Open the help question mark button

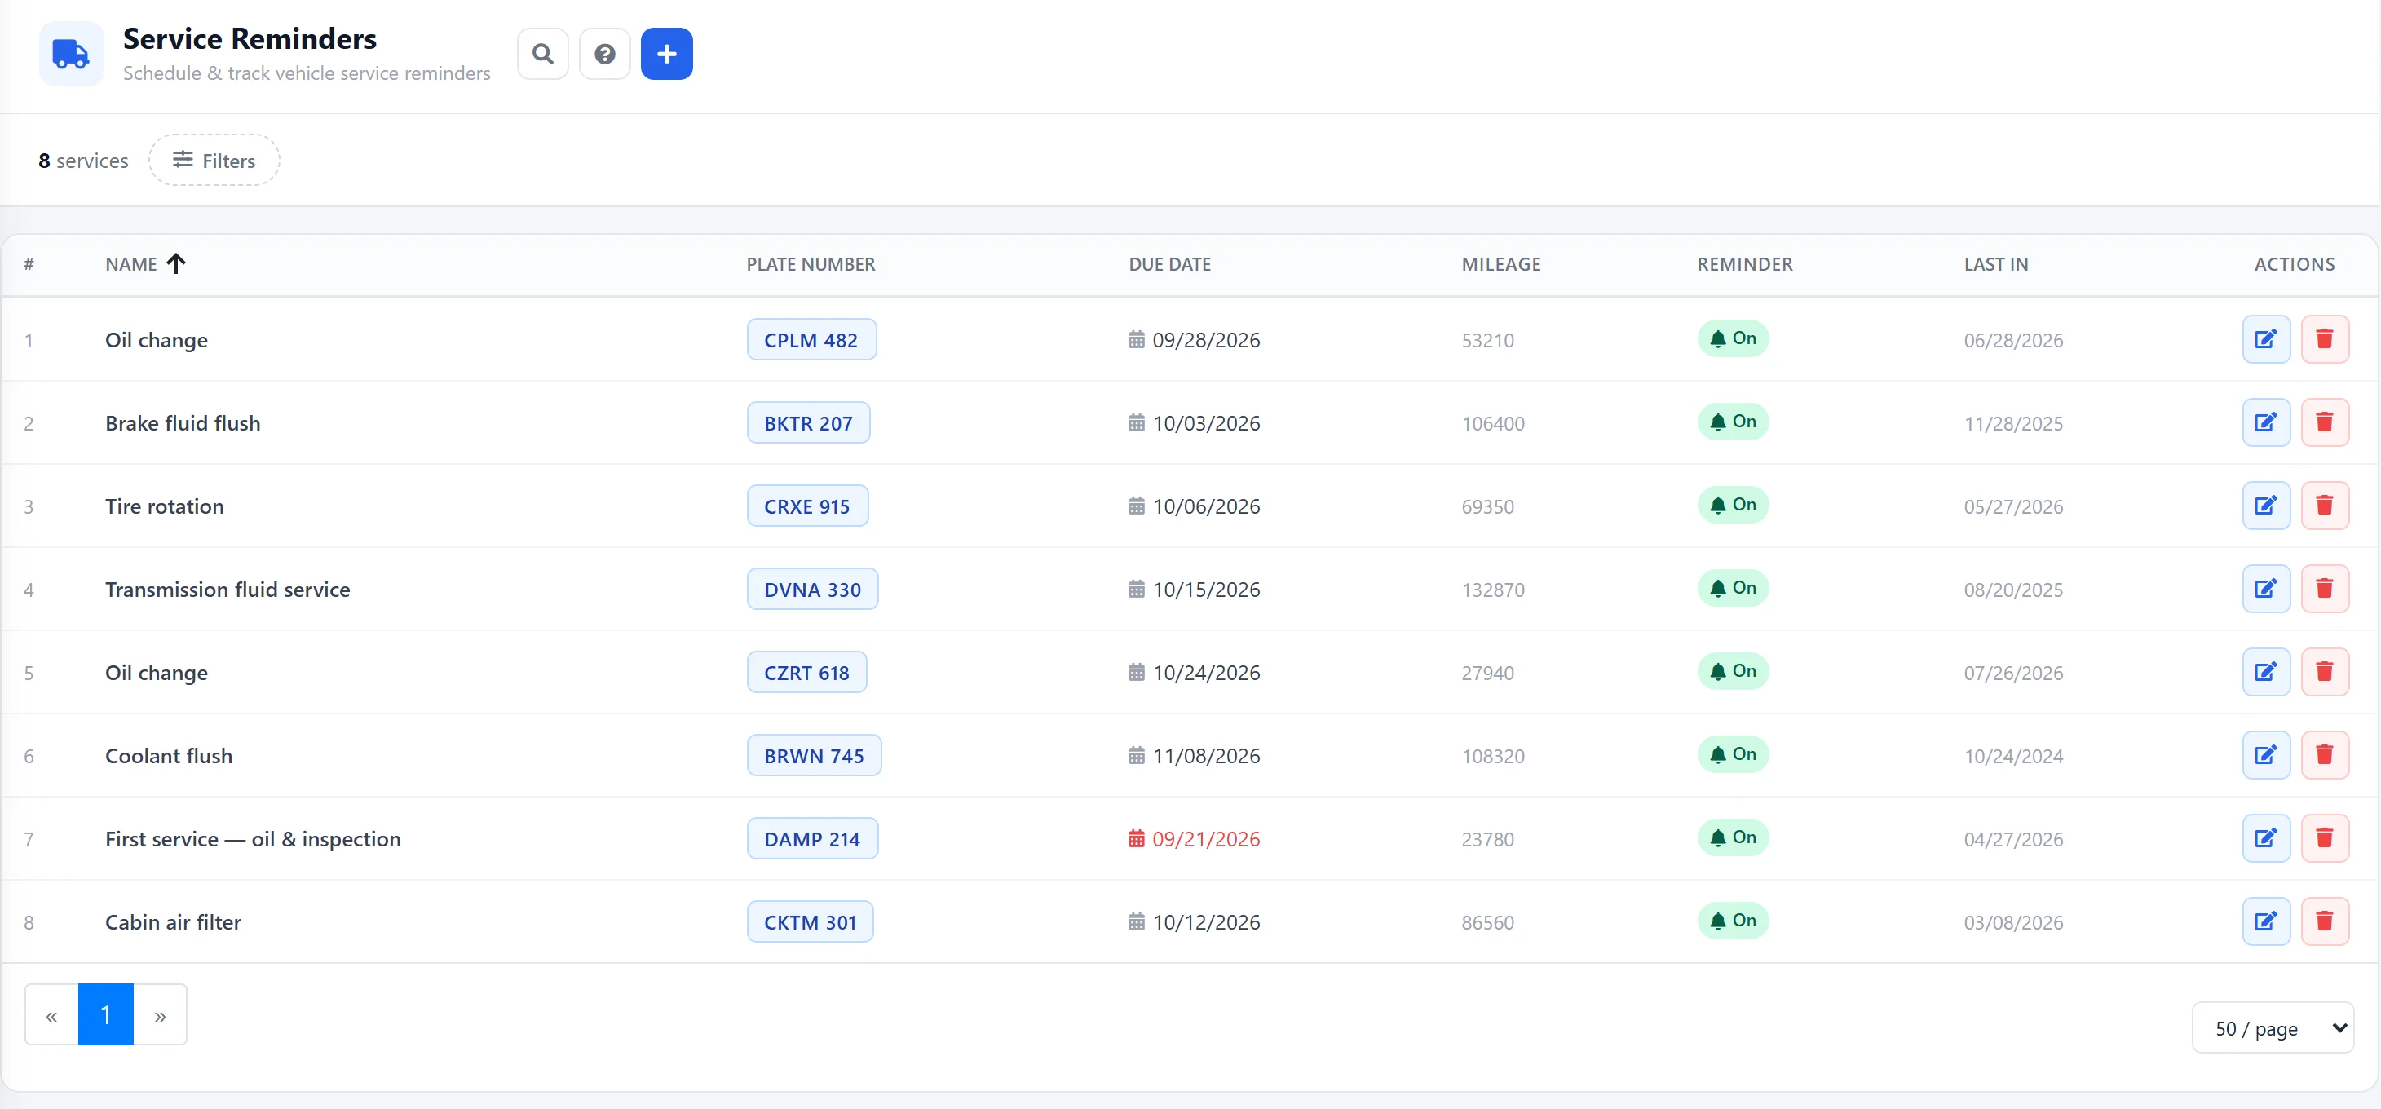pos(604,54)
